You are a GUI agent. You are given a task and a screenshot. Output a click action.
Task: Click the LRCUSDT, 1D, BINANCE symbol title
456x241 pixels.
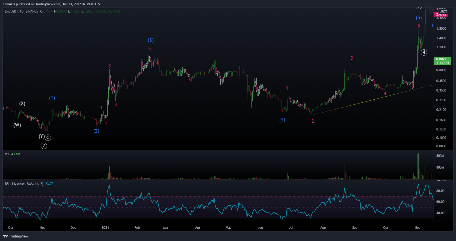(x=22, y=11)
